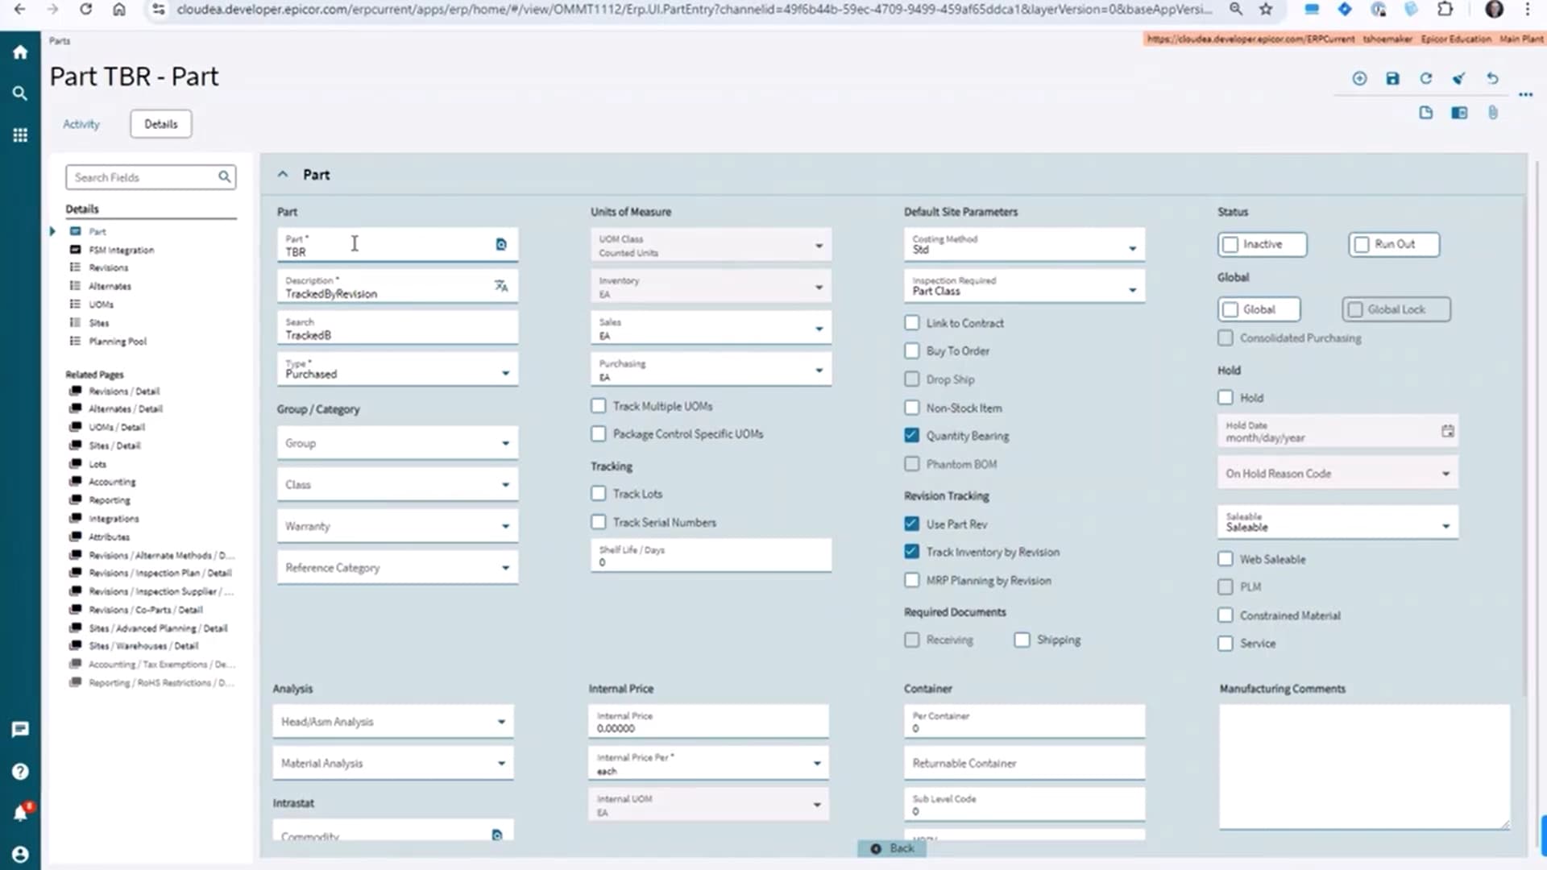1547x870 pixels.
Task: Open Home from the left sidebar
Action: tap(20, 52)
